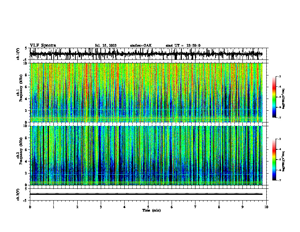Click the '-3' value atop ch.1 colorbar
The image size is (300, 232).
[279, 77]
